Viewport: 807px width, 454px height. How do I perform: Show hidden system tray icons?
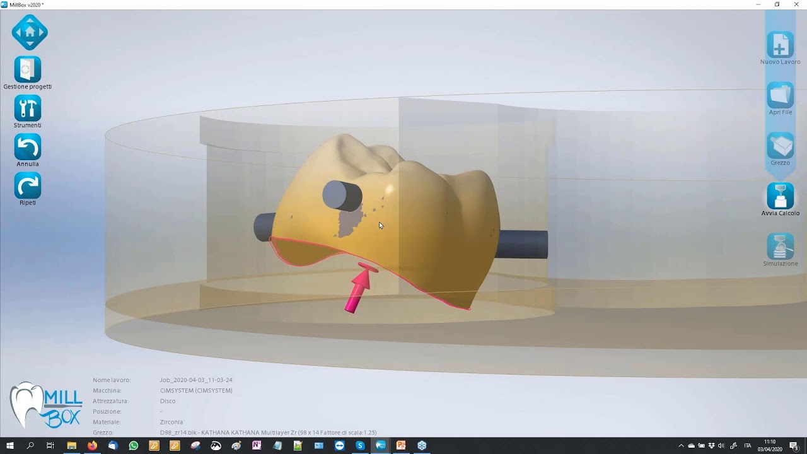681,446
